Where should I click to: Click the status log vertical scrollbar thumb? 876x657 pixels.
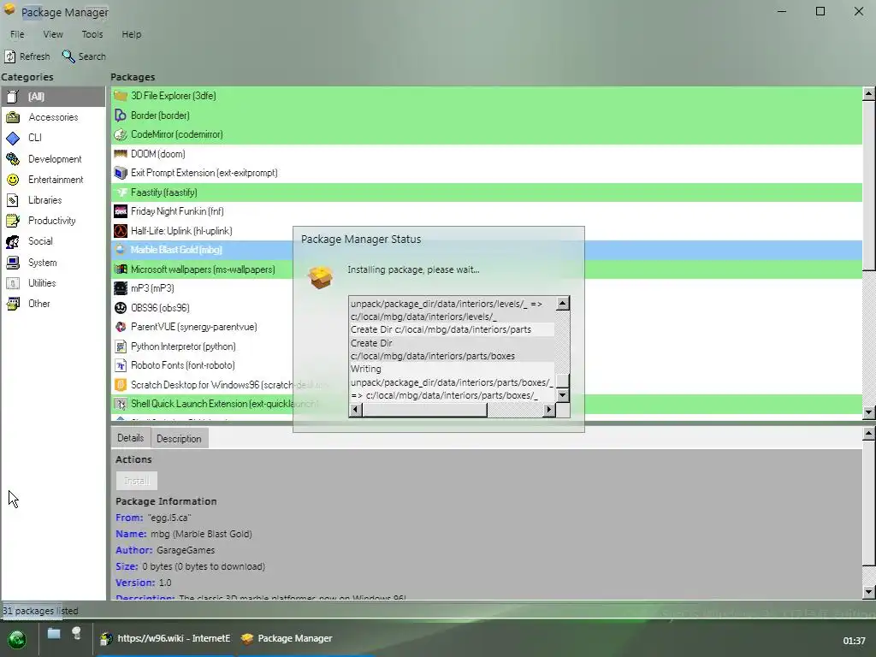563,381
